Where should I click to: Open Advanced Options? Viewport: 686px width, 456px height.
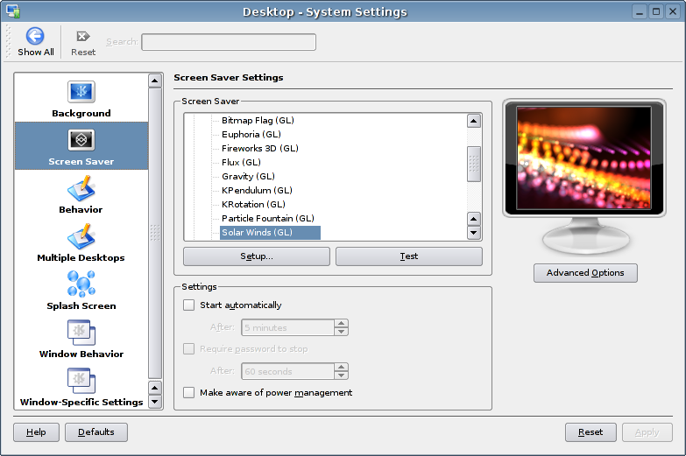click(585, 273)
